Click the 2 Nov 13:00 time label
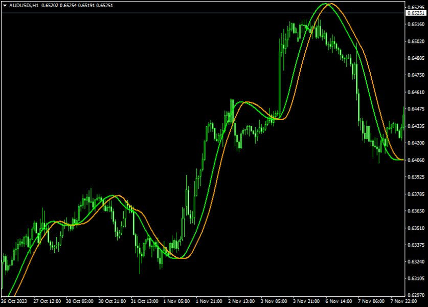428x307 pixels. point(241,301)
